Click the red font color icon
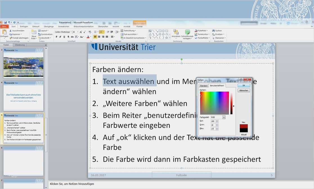The height and width of the screenshot is (189, 314). (88, 37)
